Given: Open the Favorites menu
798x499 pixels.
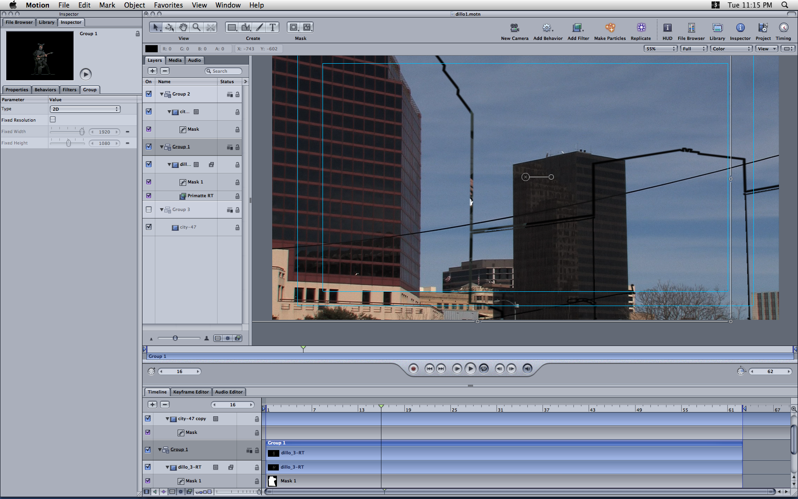Looking at the screenshot, I should (168, 5).
